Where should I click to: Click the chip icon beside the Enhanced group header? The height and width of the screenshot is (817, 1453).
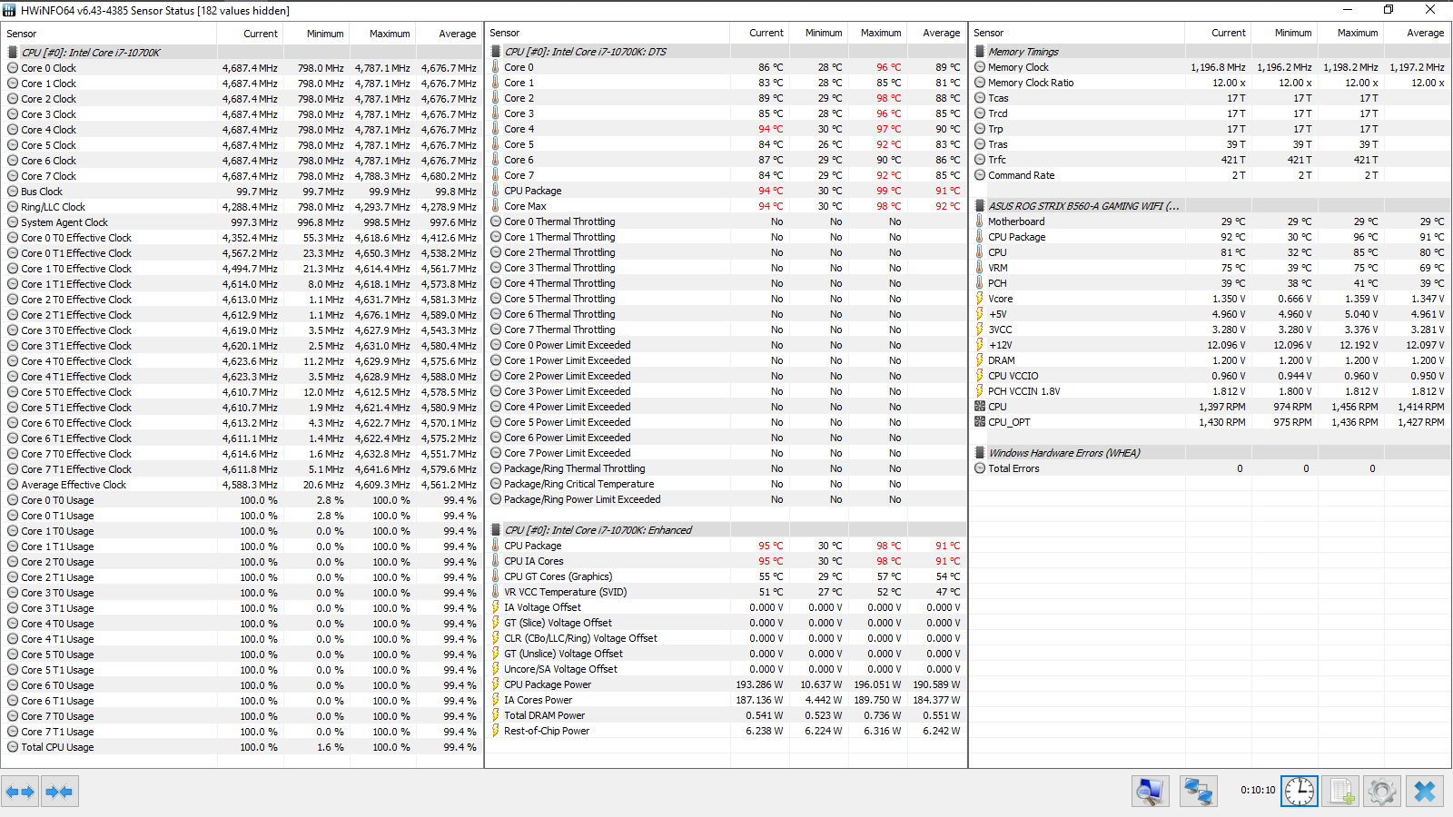496,530
